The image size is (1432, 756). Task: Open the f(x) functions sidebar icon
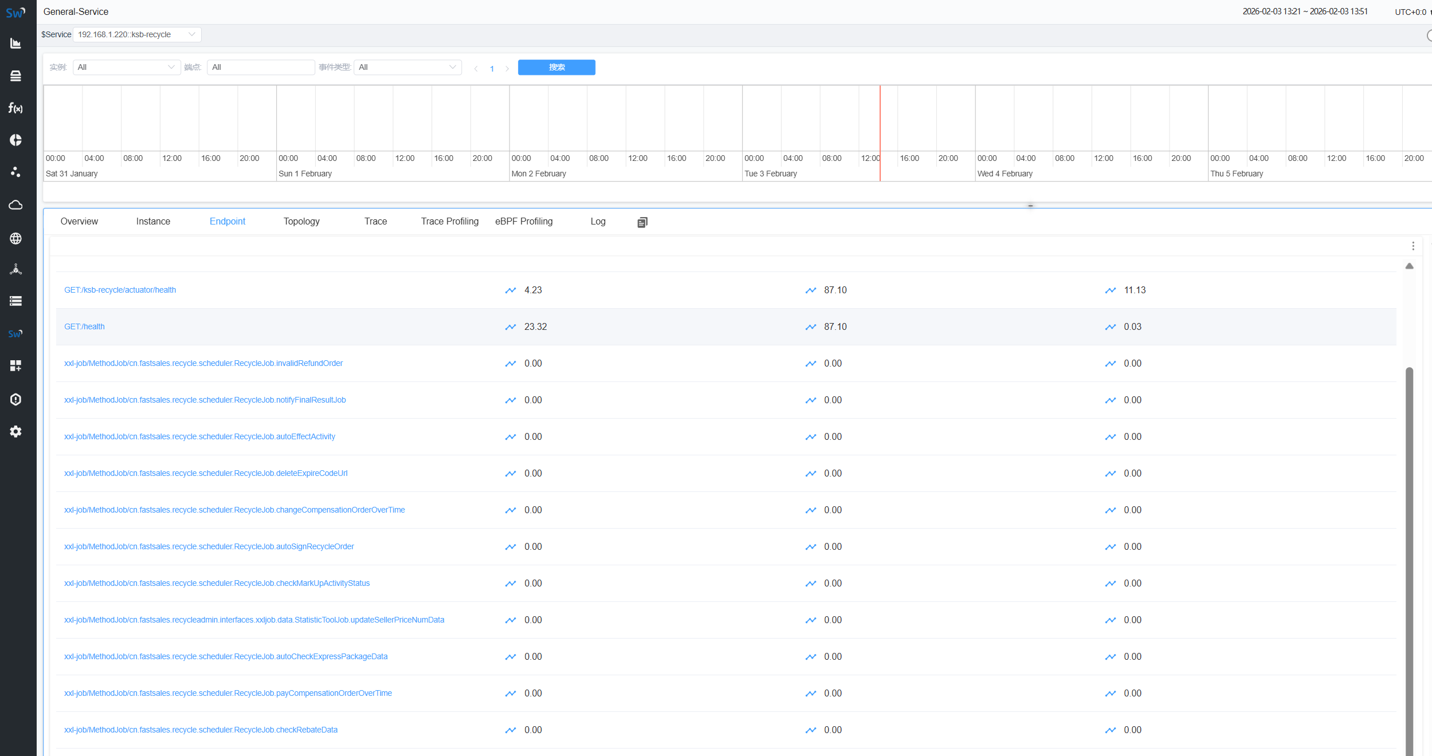[x=15, y=108]
